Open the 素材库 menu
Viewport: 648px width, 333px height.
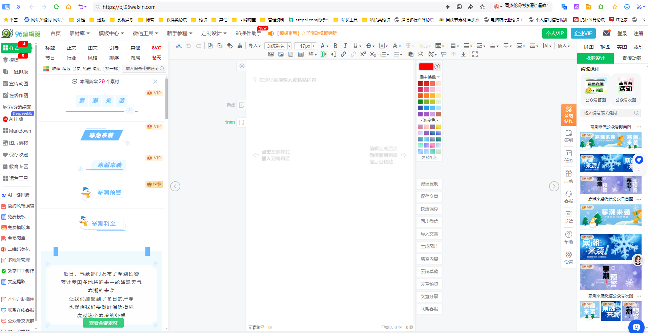[x=79, y=33]
